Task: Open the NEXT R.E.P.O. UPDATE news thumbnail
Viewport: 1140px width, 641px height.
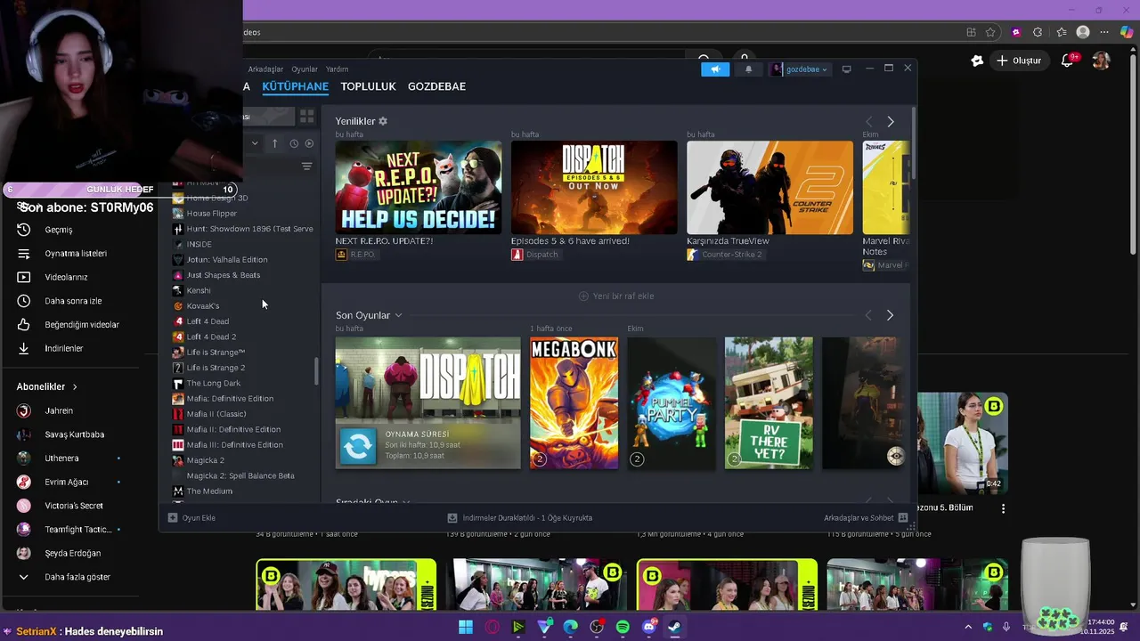Action: pyautogui.click(x=419, y=188)
